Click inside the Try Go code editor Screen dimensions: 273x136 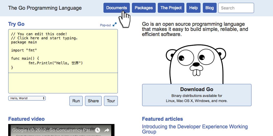pos(63,51)
